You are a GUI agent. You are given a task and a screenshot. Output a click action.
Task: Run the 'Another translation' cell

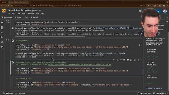pos(13,63)
